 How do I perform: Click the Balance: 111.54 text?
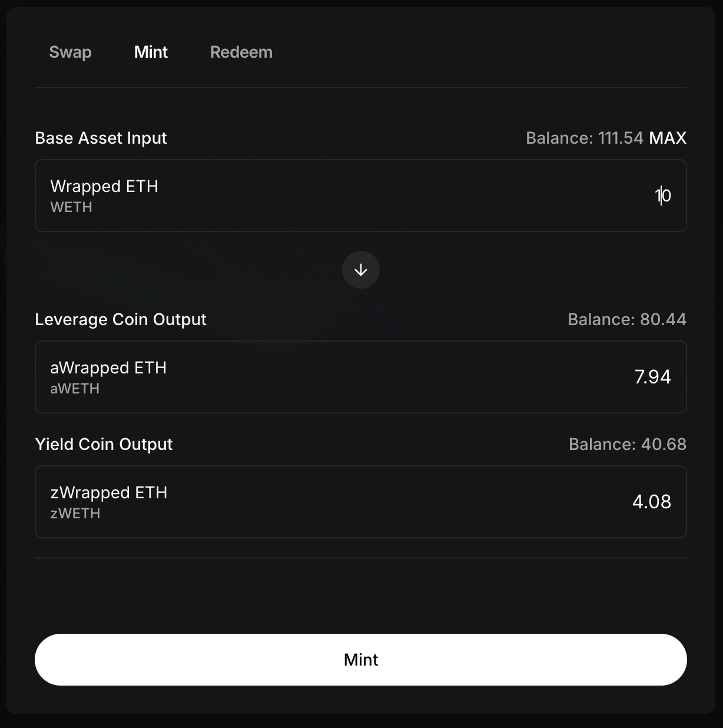[x=584, y=138]
